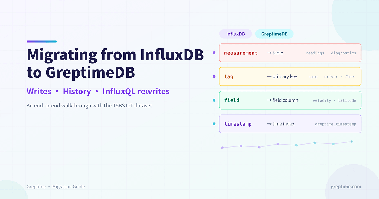Click the InfluxDB pill label

coord(236,34)
